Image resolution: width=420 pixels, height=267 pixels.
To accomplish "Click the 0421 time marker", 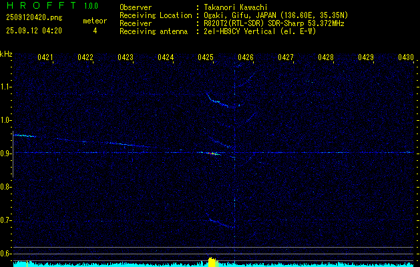I will (x=45, y=57).
